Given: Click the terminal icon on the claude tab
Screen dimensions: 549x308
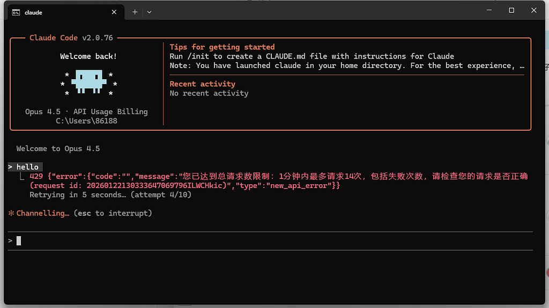Looking at the screenshot, I should coord(16,13).
